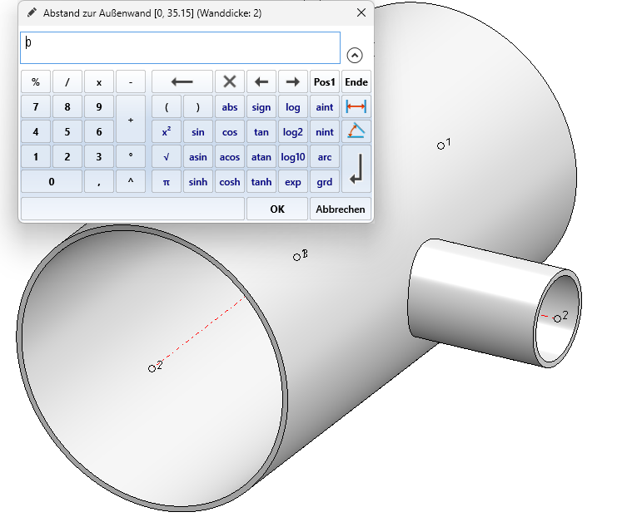Click the sign function key
Image resolution: width=627 pixels, height=517 pixels.
pos(261,107)
